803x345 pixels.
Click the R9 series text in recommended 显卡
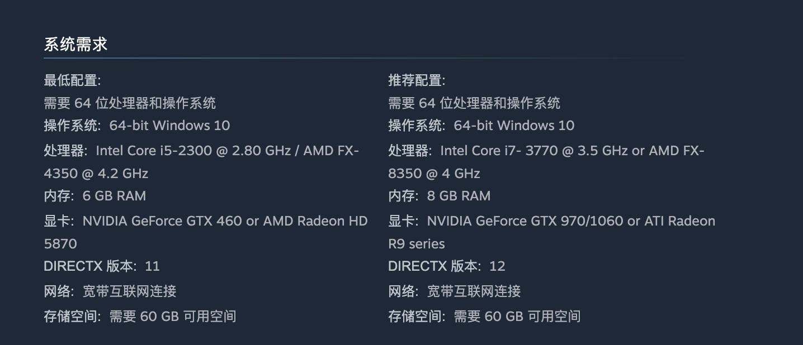(417, 244)
